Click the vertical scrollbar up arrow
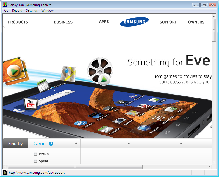The width and height of the screenshot is (219, 177). click(x=214, y=16)
